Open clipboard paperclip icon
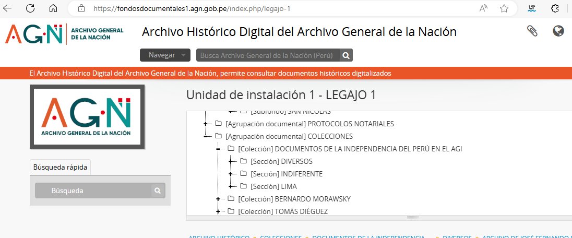This screenshot has height=238, width=572. pos(532,31)
